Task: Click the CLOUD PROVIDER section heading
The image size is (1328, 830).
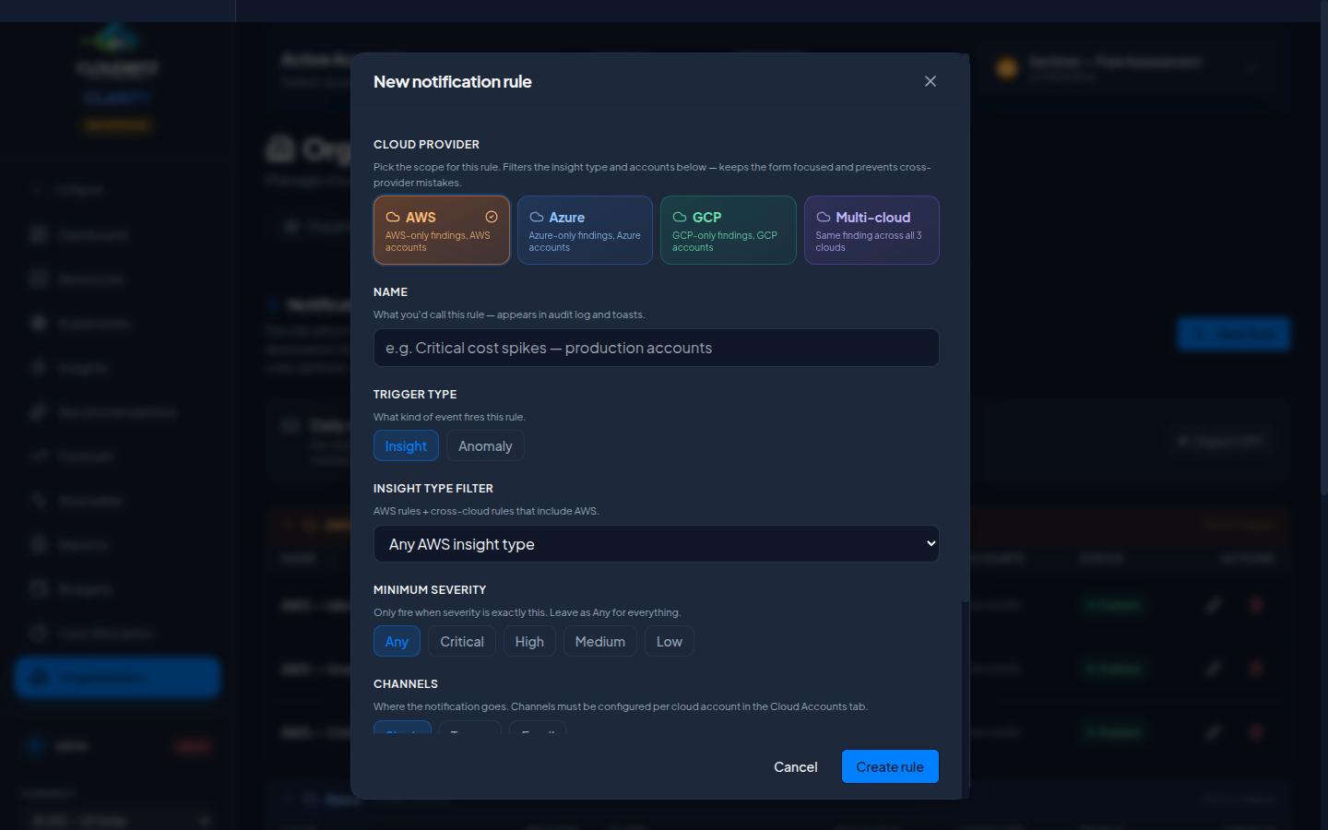Action: coord(426,145)
